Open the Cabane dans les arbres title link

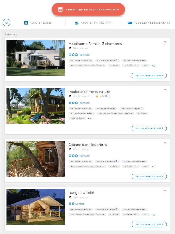coord(88,145)
